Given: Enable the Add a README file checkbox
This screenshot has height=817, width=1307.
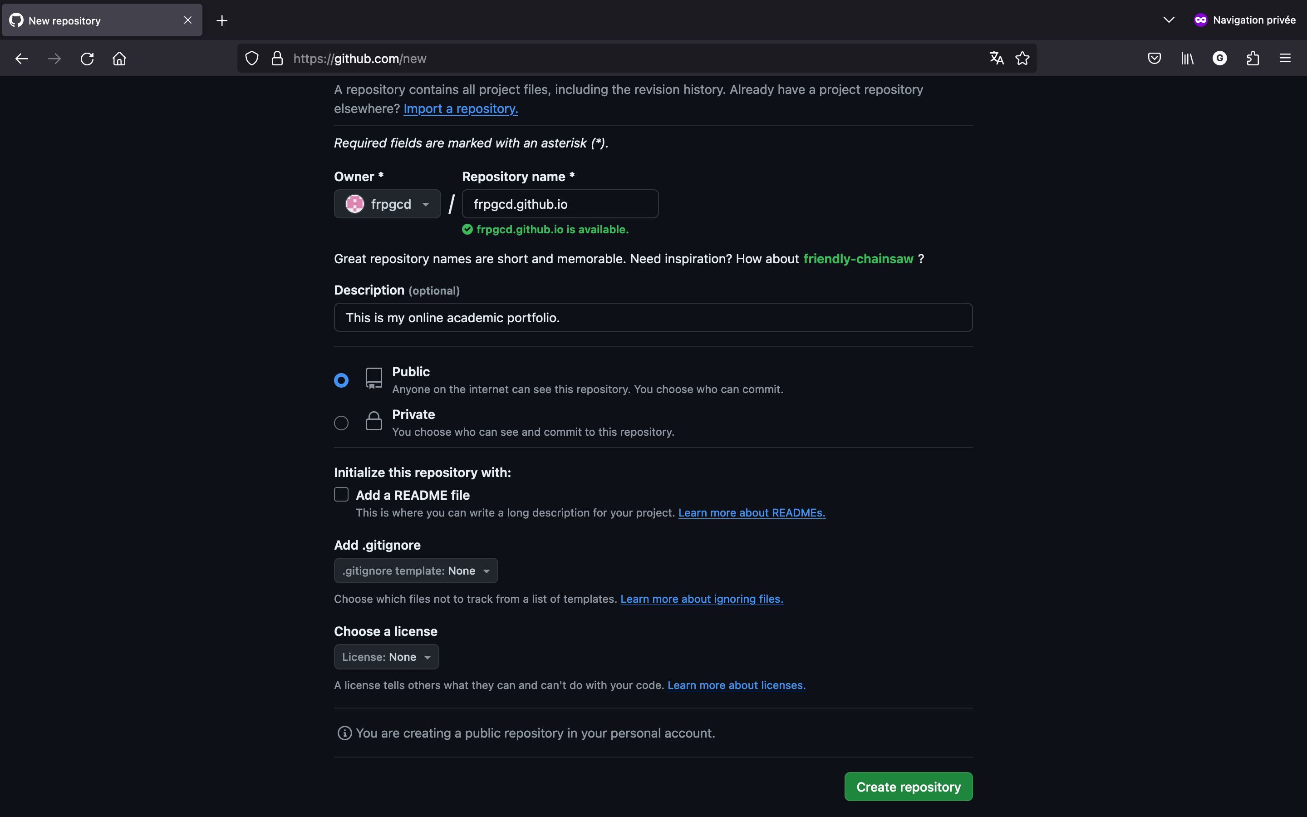Looking at the screenshot, I should [341, 494].
